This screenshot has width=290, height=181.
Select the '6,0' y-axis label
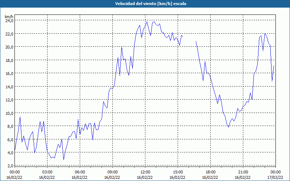tap(10, 139)
